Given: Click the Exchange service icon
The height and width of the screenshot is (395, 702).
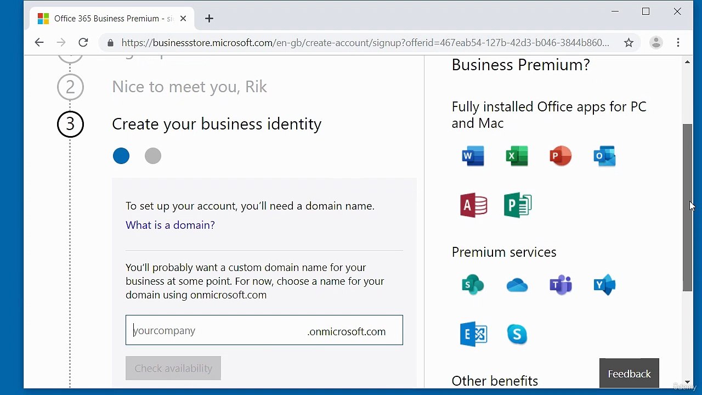Looking at the screenshot, I should pyautogui.click(x=474, y=334).
